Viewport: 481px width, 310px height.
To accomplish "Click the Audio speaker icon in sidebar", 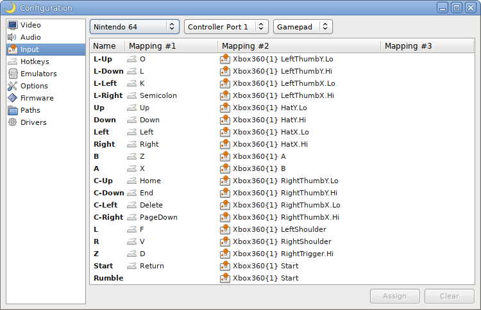I will tap(13, 37).
